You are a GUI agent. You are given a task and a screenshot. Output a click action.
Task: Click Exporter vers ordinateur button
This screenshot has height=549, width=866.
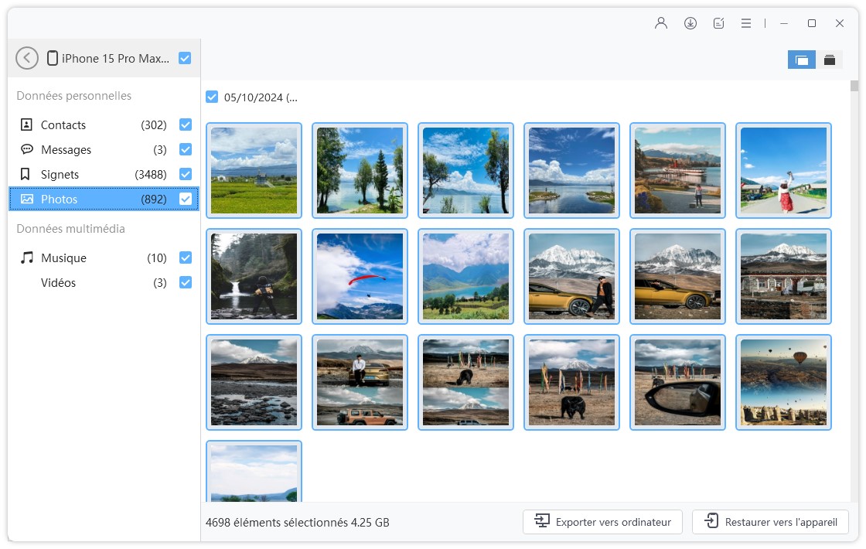coord(602,522)
